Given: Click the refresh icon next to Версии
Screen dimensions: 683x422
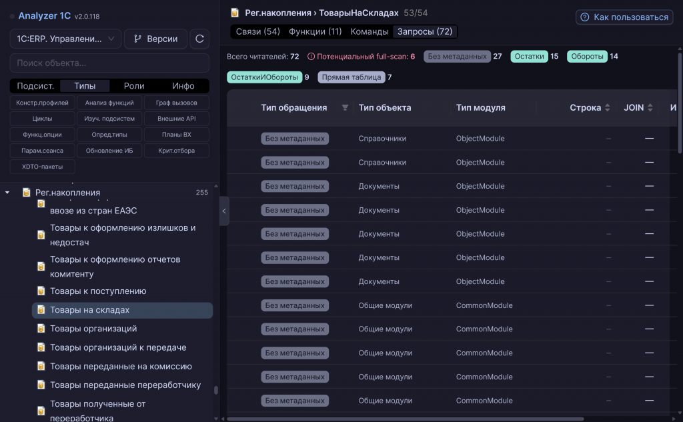Looking at the screenshot, I should pos(199,39).
